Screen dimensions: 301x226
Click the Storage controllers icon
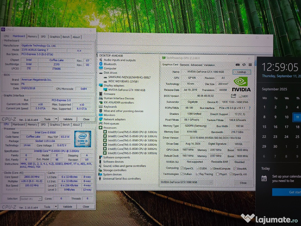coord(100,170)
